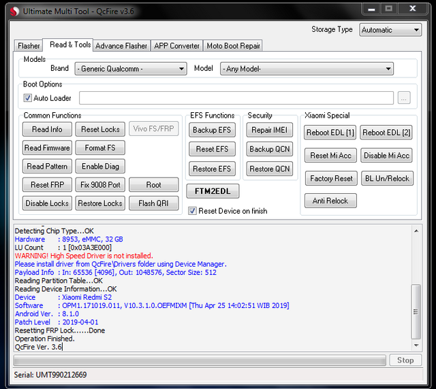436x389 pixels.
Task: Go to the APP Converter tab
Action: (176, 46)
